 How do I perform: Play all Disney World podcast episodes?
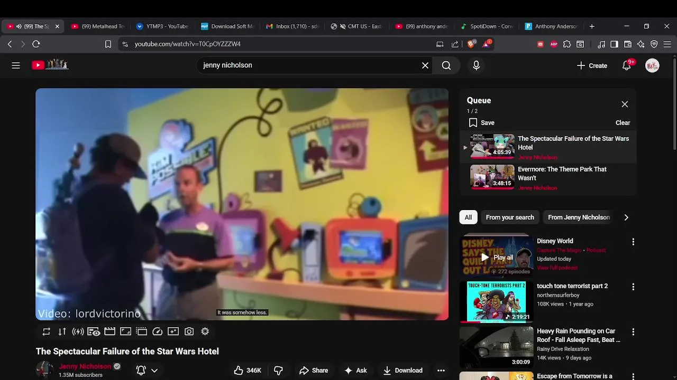(x=496, y=258)
